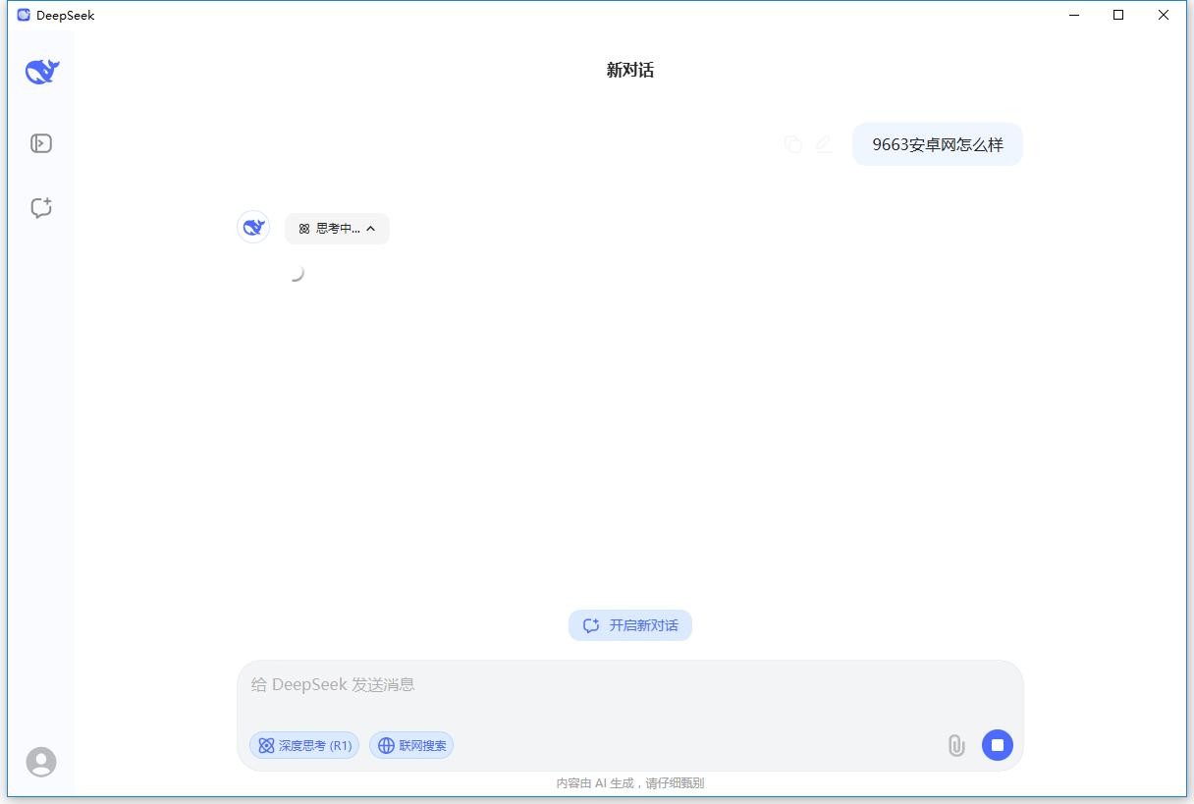Click the DeepSeek whale logo in sidebar
This screenshot has height=804, width=1194.
coord(42,71)
